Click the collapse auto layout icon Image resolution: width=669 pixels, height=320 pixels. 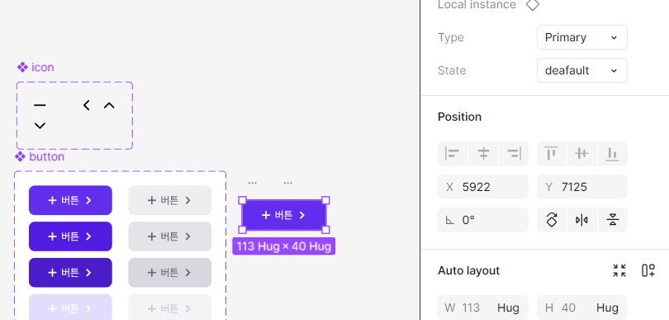pos(619,270)
